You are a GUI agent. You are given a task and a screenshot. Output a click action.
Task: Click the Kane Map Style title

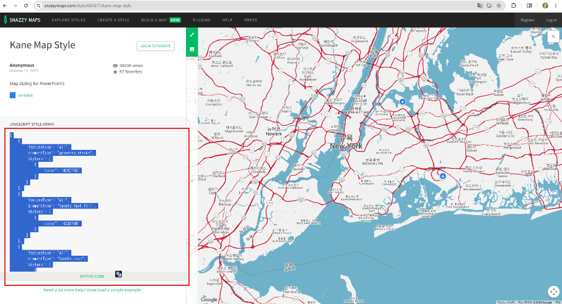click(43, 45)
